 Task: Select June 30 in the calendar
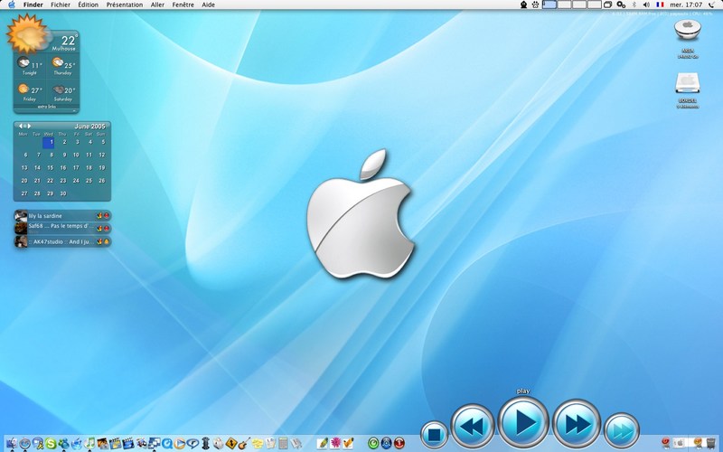(x=63, y=193)
